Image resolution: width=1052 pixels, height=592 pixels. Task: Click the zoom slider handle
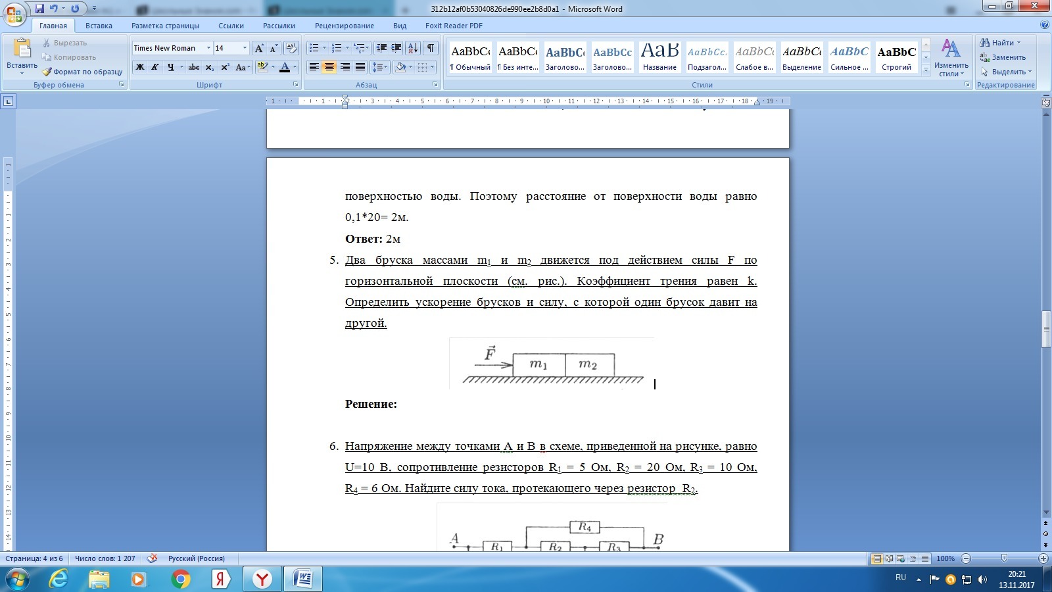click(1004, 558)
